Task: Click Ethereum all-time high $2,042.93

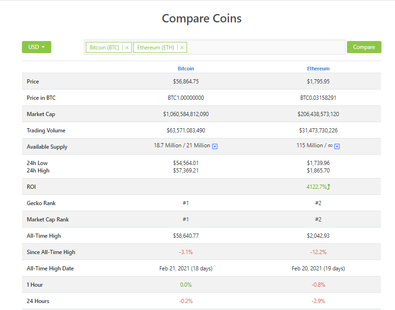Action: (x=318, y=236)
